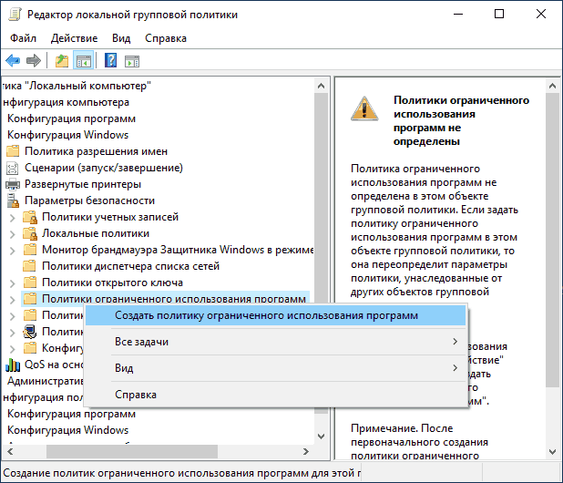Click tree pane horizontal scroll right arrow

tap(305, 451)
